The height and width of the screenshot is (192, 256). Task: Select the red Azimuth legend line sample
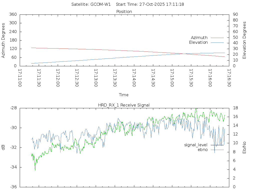coord(217,38)
